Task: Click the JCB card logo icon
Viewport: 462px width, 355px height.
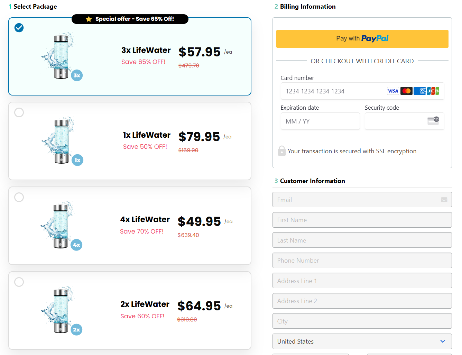Action: point(433,91)
